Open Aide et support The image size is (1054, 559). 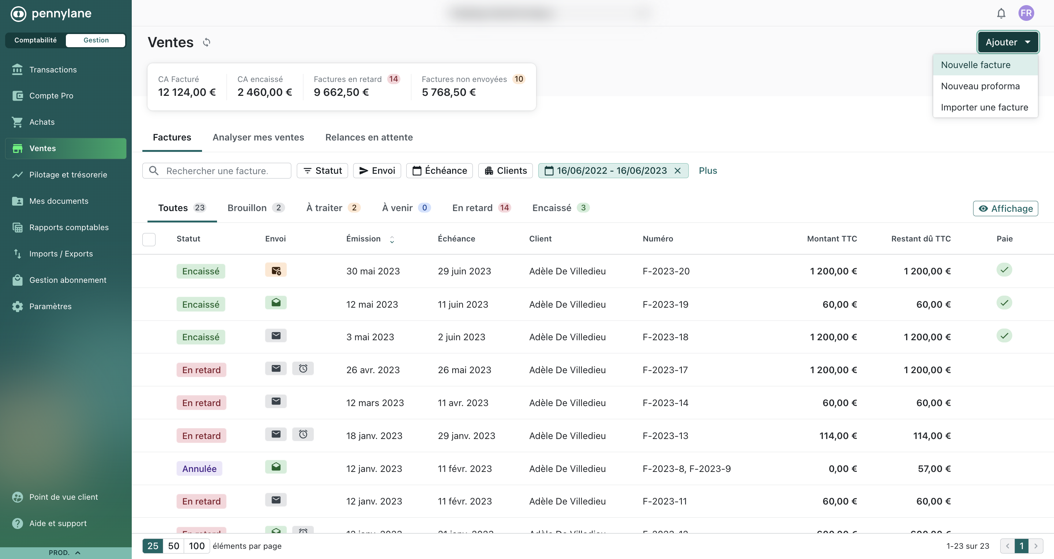(66, 524)
